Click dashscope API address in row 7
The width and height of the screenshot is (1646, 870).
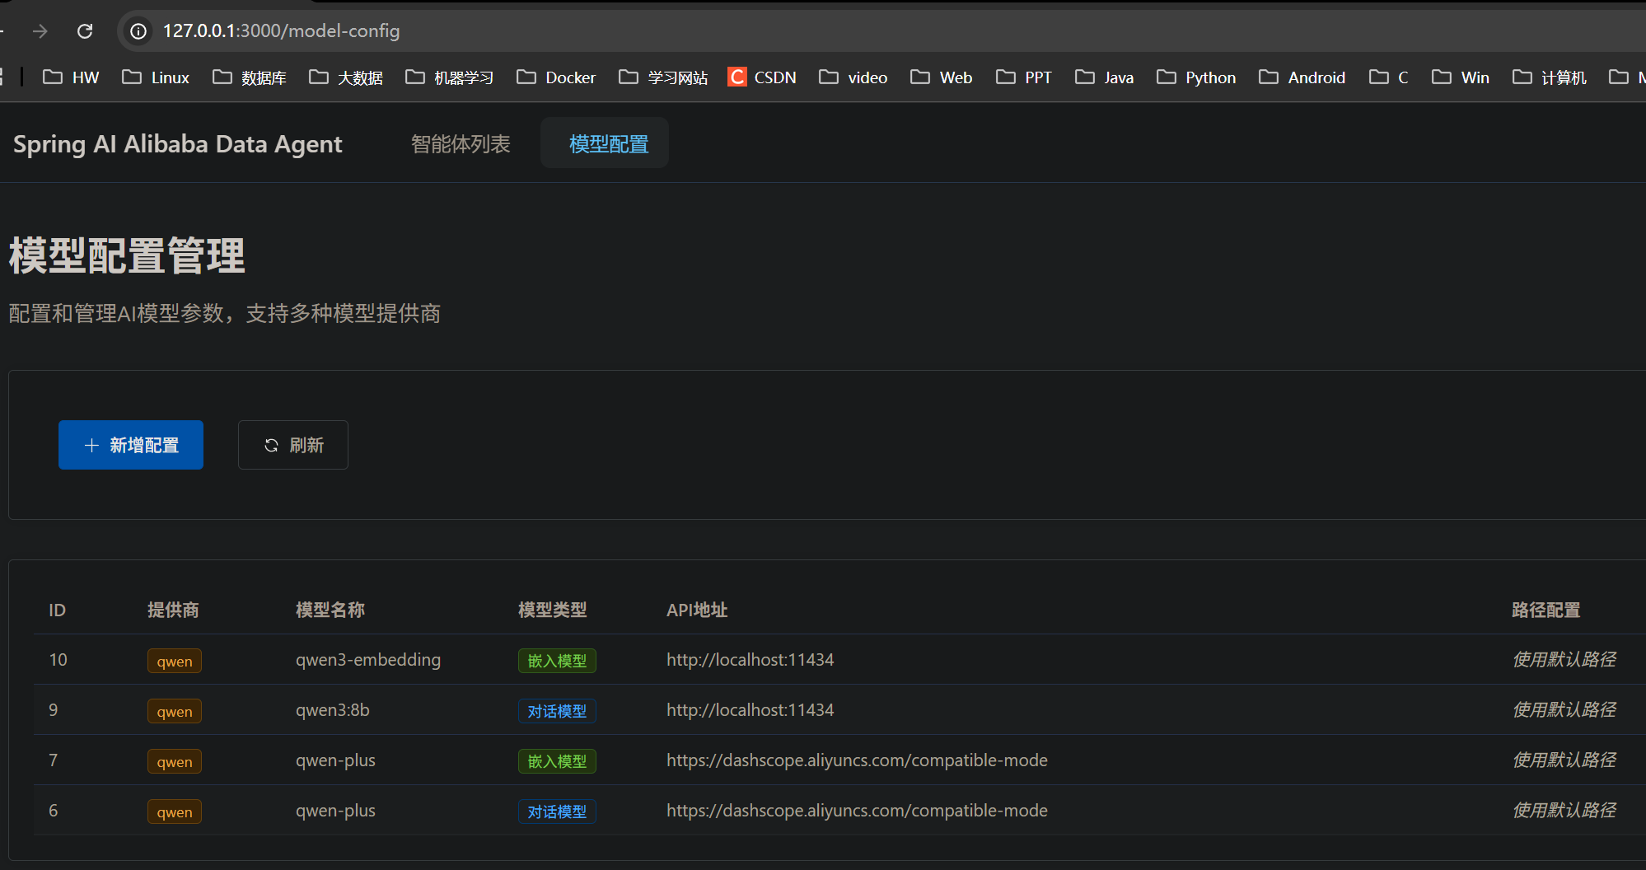[x=857, y=760]
